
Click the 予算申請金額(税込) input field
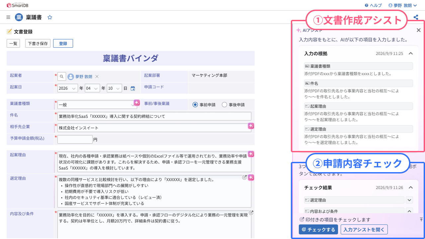coord(75,139)
